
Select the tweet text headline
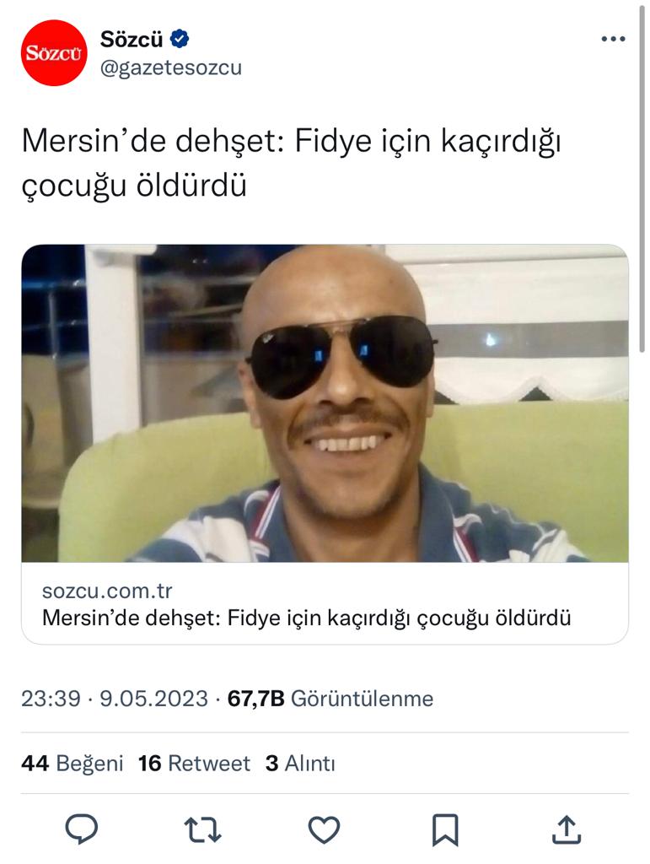point(291,163)
